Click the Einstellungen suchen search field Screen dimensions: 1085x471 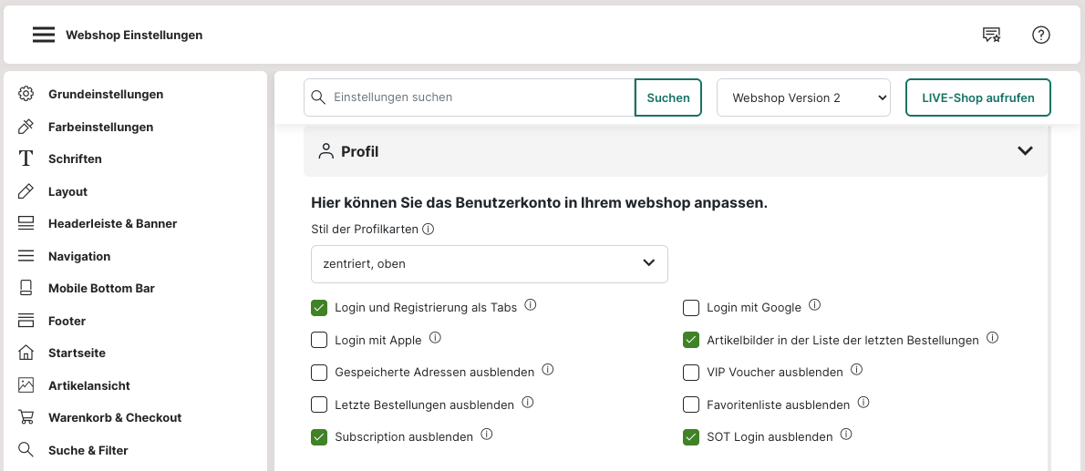[479, 97]
